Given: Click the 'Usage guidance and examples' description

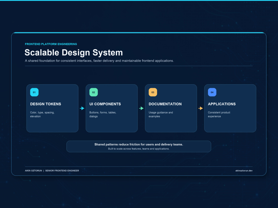Looking at the screenshot, I should coord(161,115).
